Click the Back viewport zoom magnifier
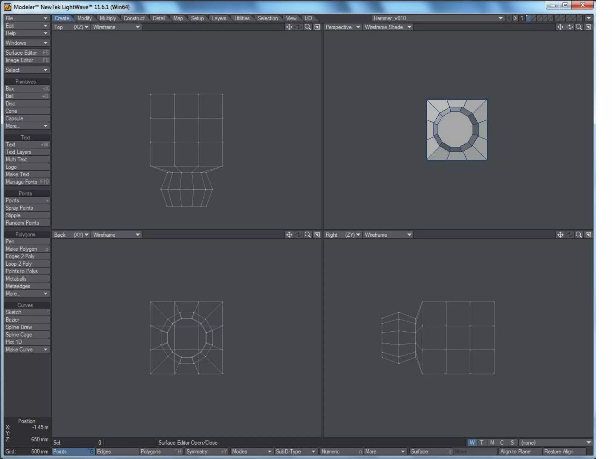612x459 pixels. [307, 235]
